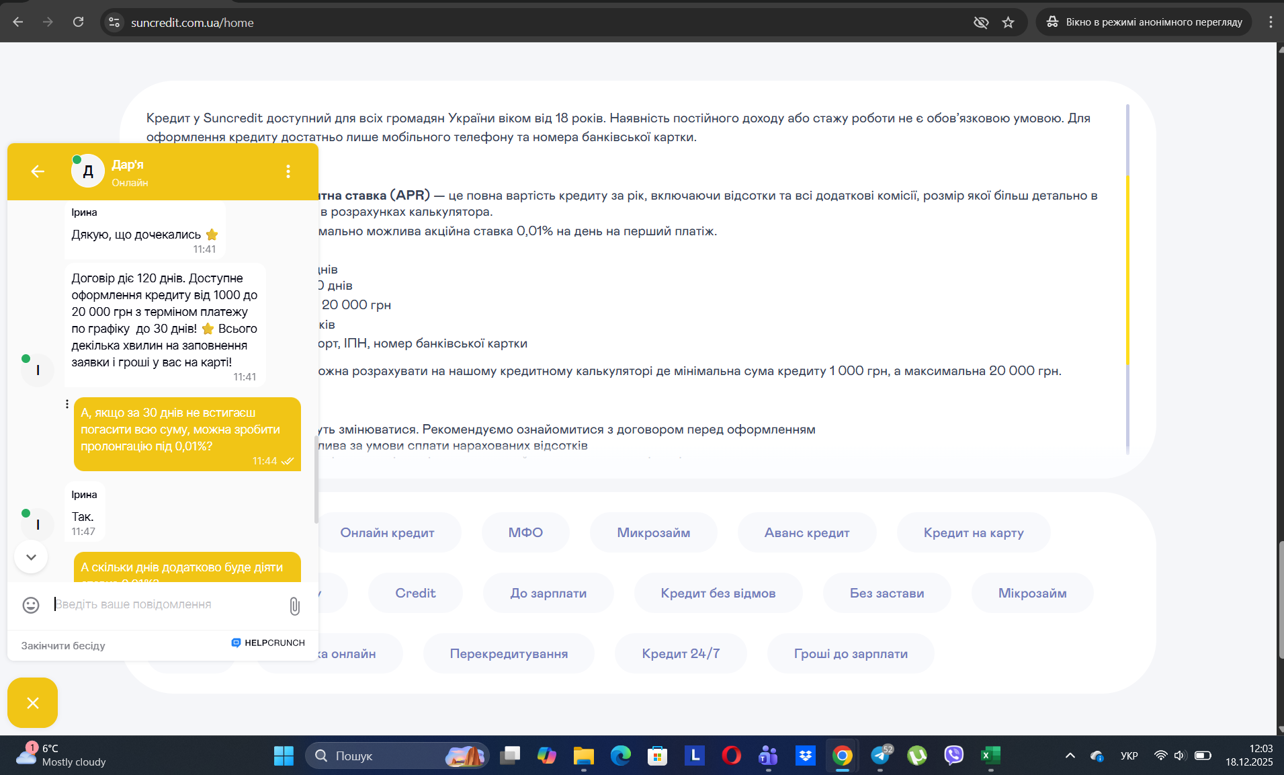Open emoji picker in chat input
1284x775 pixels.
click(x=31, y=605)
